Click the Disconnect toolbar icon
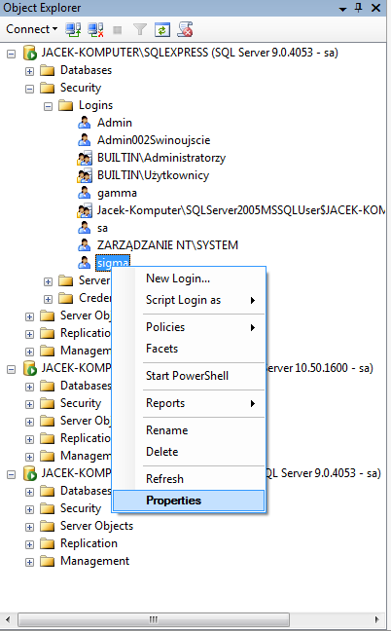Image resolution: width=391 pixels, height=631 pixels. tap(95, 29)
